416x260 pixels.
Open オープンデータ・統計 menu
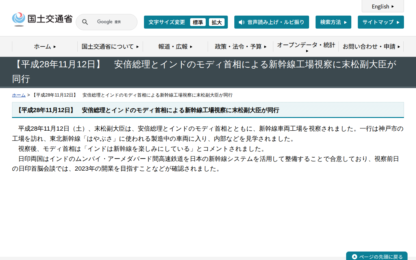click(x=306, y=47)
